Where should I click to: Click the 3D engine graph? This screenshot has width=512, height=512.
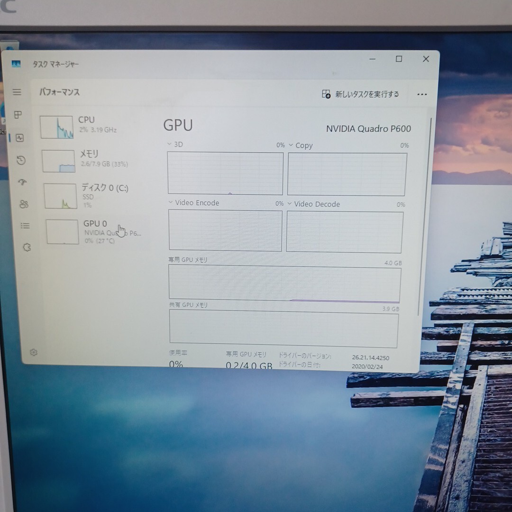point(225,174)
